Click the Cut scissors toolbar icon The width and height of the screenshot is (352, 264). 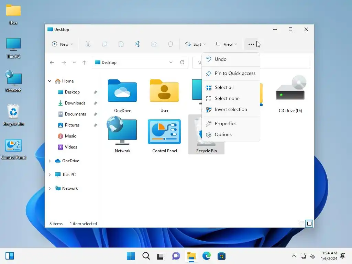point(88,44)
